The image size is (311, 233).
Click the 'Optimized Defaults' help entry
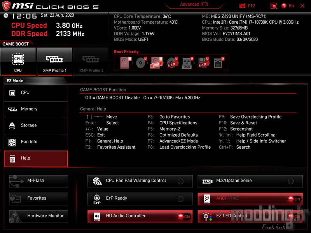point(178,135)
